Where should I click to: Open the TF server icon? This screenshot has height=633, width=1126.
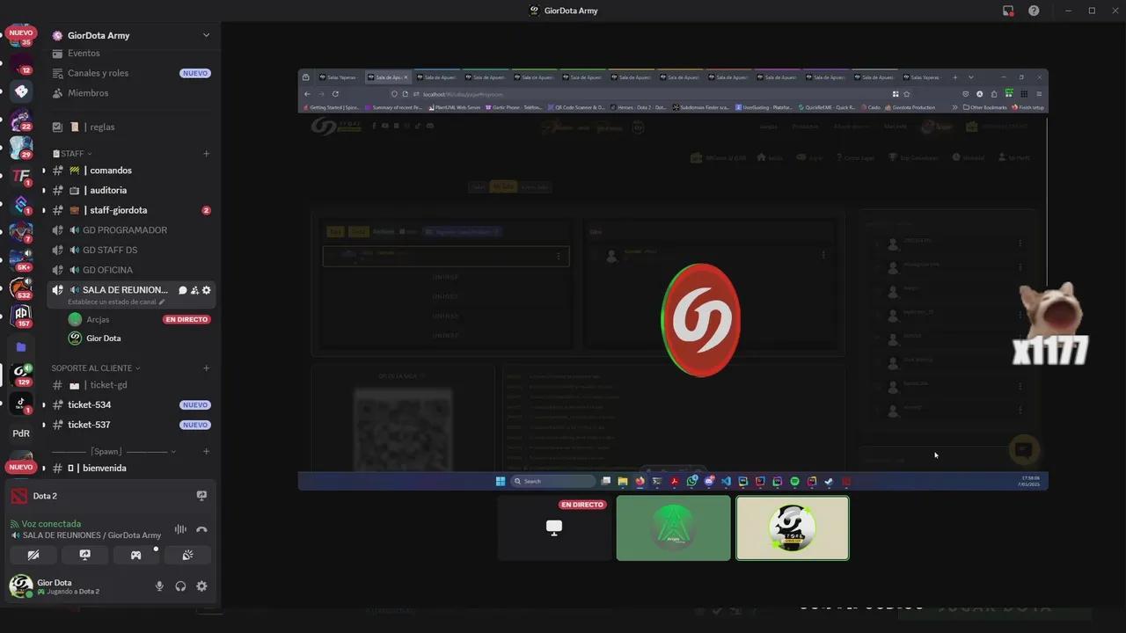tap(21, 176)
